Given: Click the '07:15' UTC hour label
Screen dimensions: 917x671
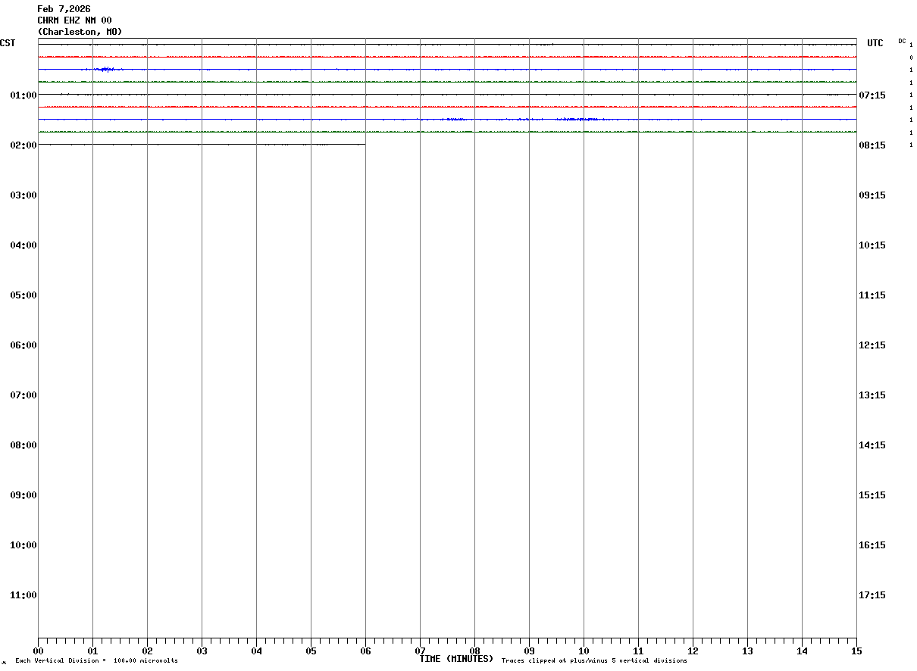Looking at the screenshot, I should [872, 95].
